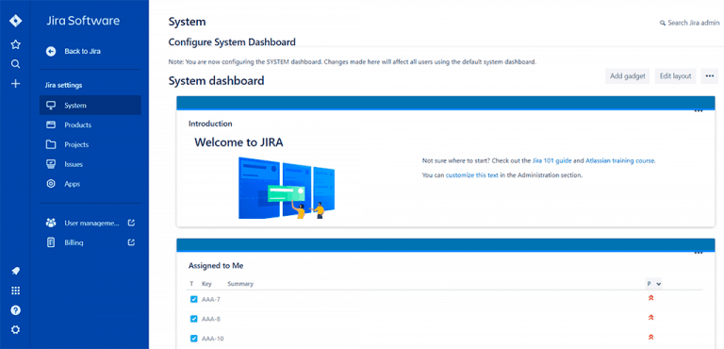
Task: Click external link icon beside Billing
Action: pyautogui.click(x=131, y=242)
